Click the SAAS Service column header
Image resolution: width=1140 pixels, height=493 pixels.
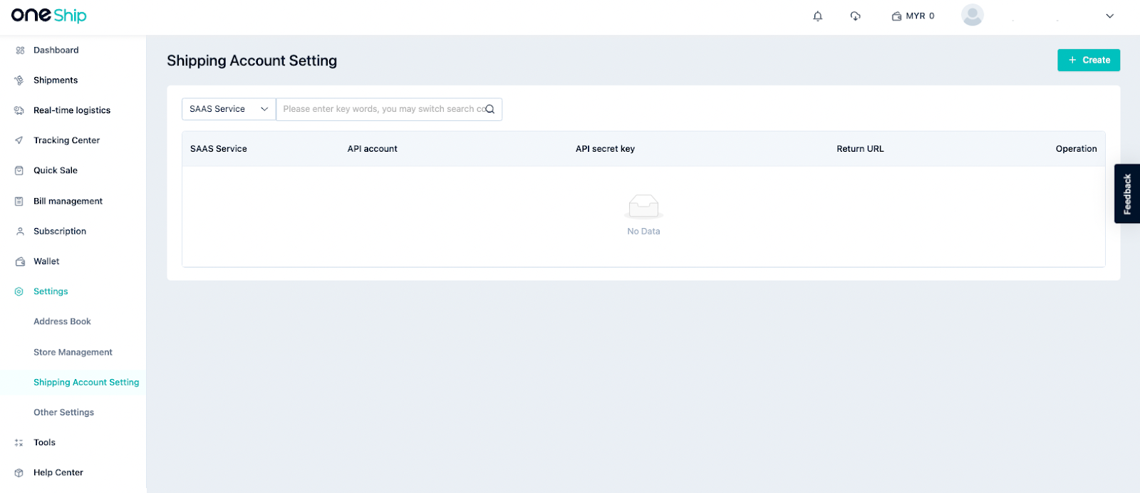pos(219,149)
